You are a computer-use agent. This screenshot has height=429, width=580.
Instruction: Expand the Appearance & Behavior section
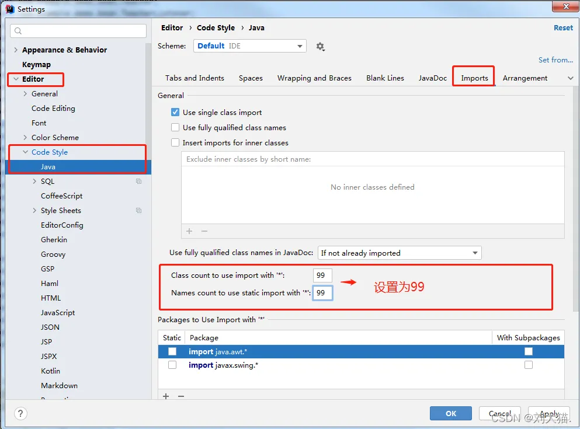tap(16, 50)
